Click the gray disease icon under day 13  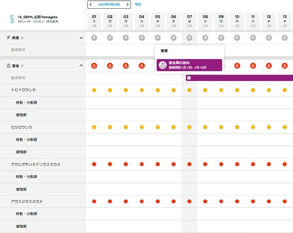pos(285,38)
